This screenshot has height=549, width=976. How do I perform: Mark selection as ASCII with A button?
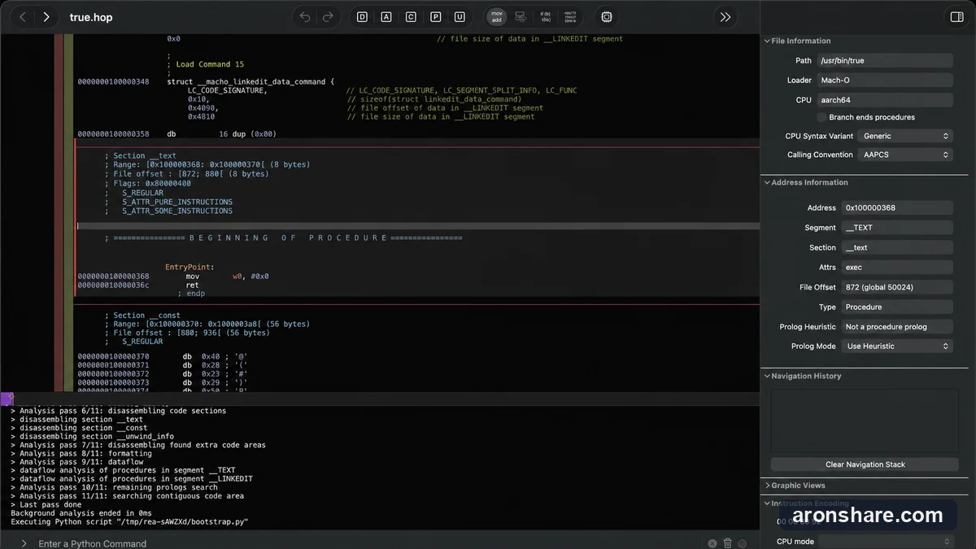click(x=386, y=17)
